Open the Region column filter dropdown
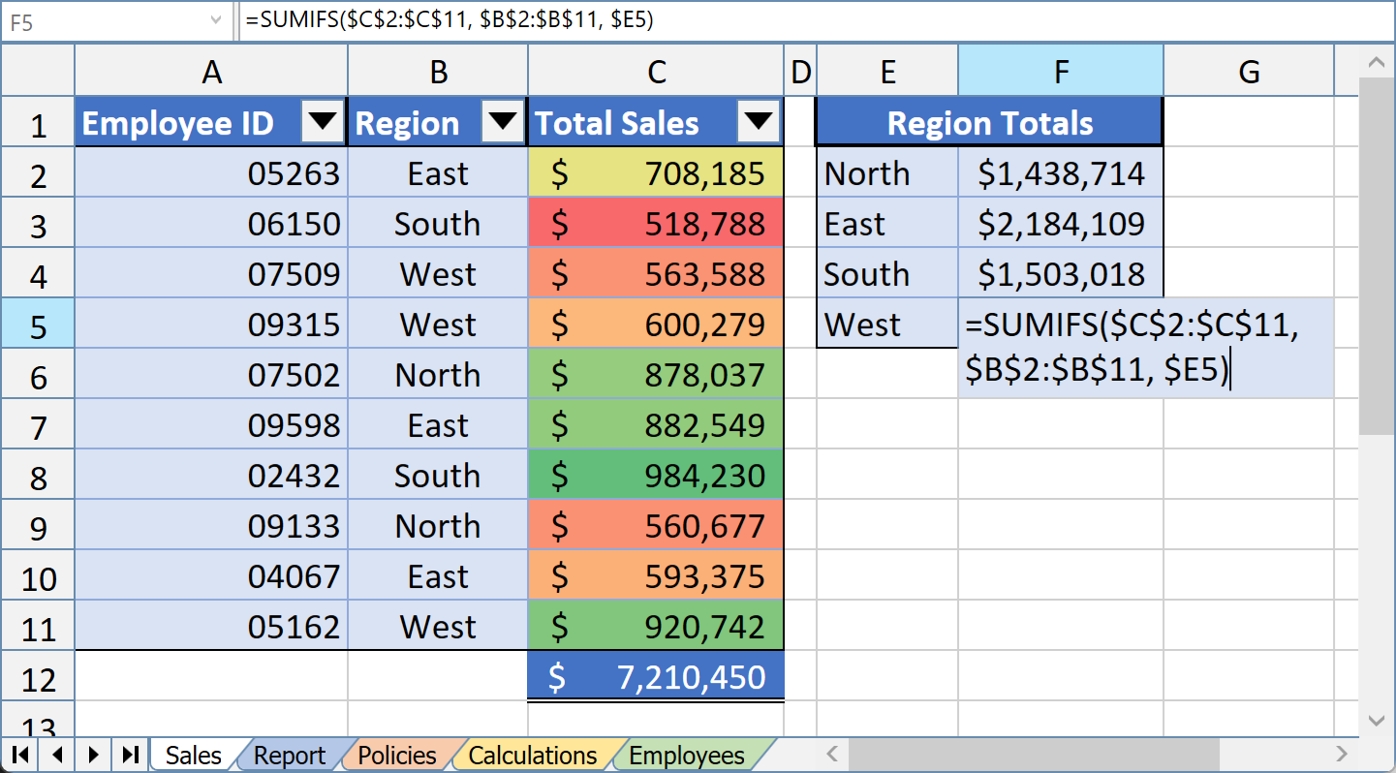The image size is (1396, 773). 503,122
